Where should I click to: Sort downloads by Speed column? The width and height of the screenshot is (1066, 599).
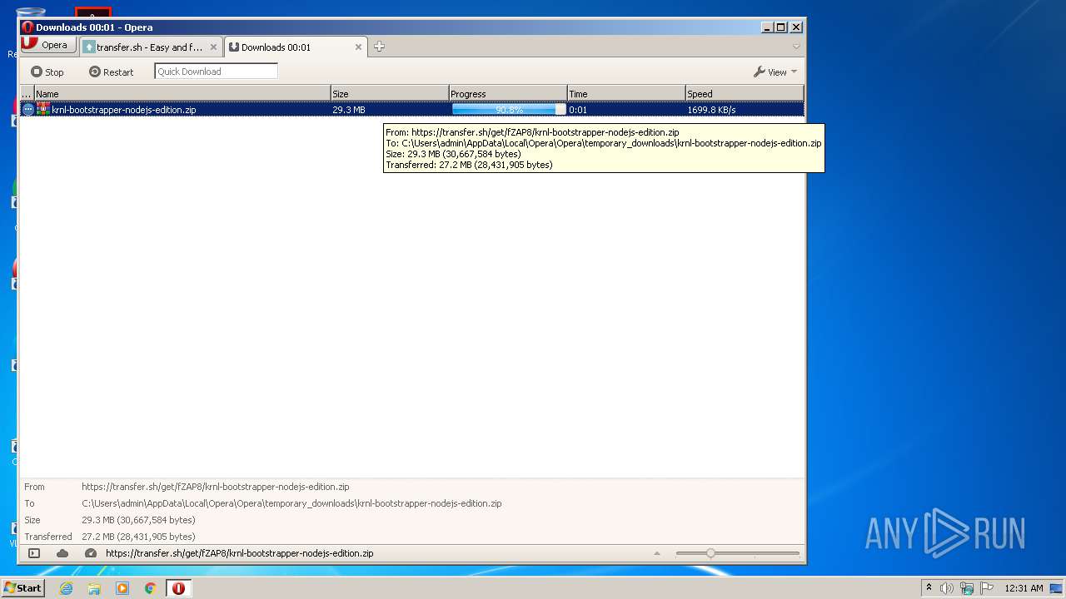click(745, 94)
